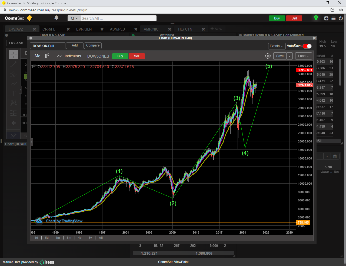
Task: Switch to the AMP/NIC tab
Action: (x=151, y=29)
